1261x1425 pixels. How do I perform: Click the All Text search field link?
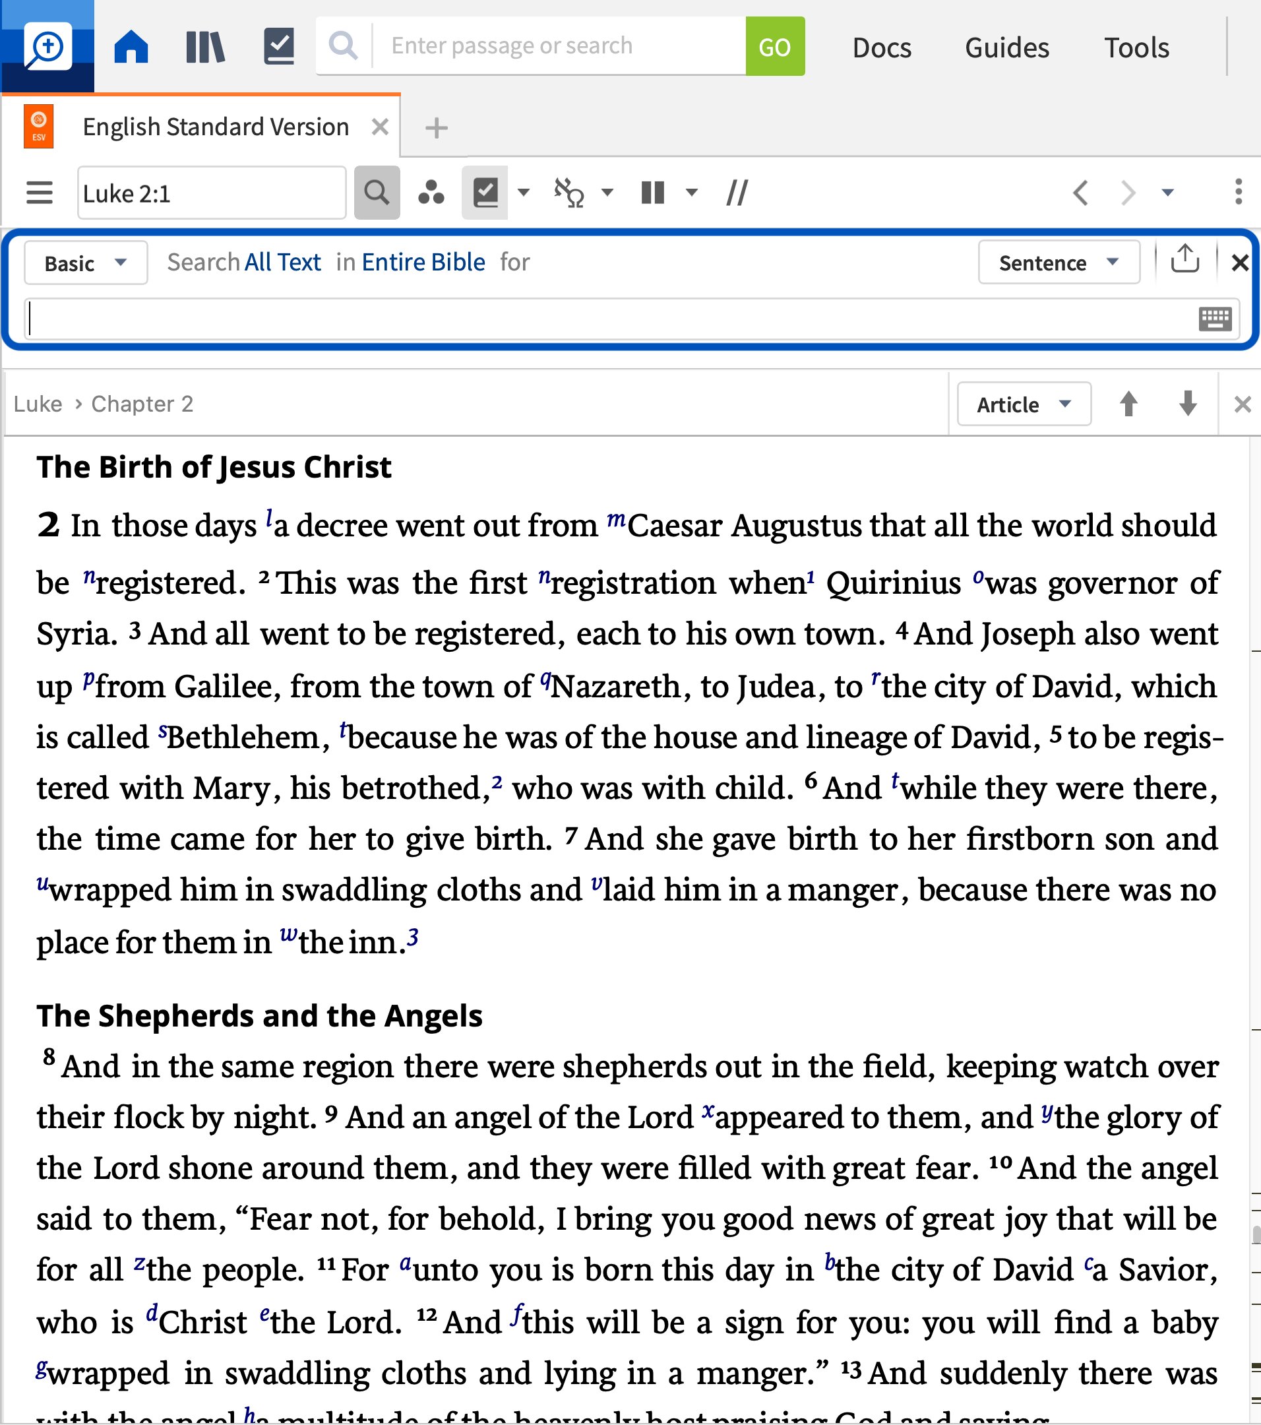click(x=283, y=262)
